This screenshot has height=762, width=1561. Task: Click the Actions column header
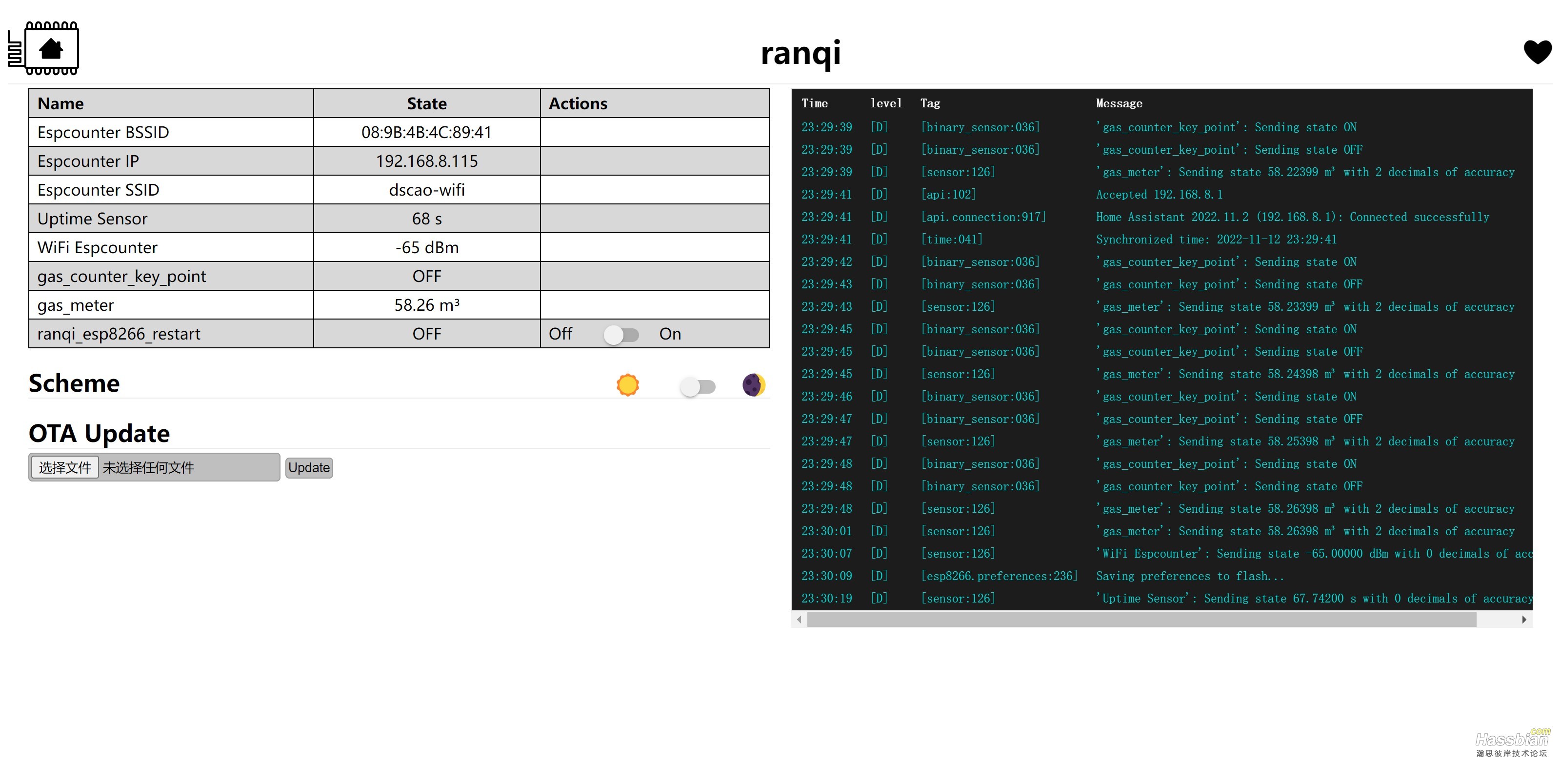pos(578,103)
